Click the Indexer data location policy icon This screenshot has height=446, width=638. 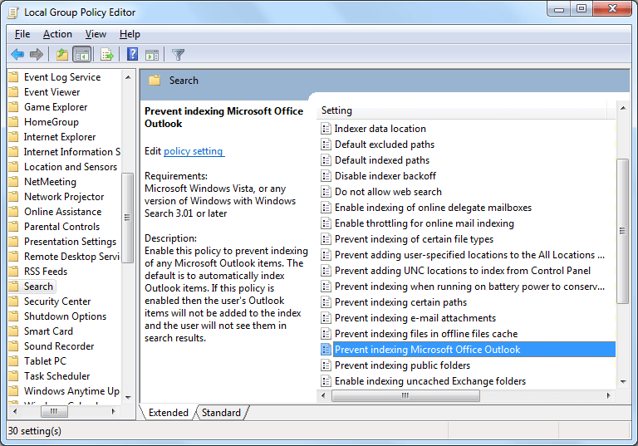pos(326,129)
